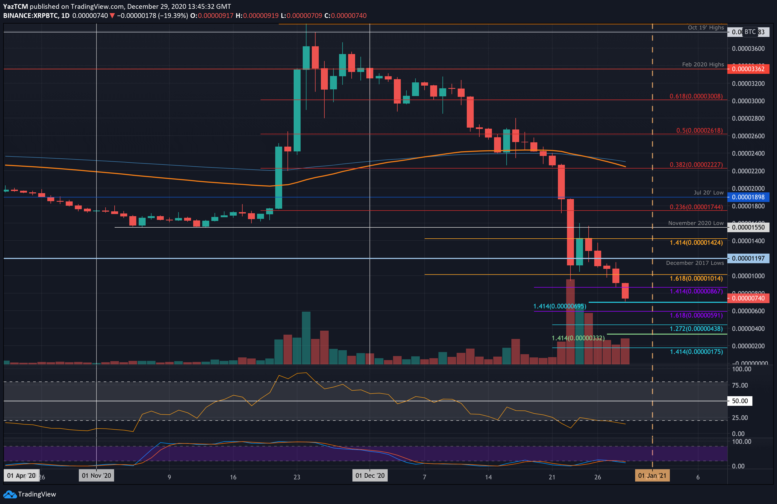Screen dimensions: 777x504
Task: Click the 01 Dec '20 date label
Action: click(x=370, y=476)
